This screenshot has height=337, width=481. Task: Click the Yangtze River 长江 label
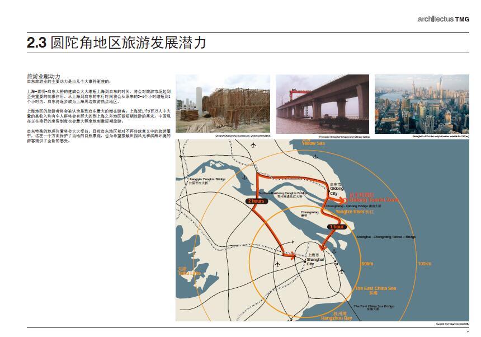(x=354, y=212)
